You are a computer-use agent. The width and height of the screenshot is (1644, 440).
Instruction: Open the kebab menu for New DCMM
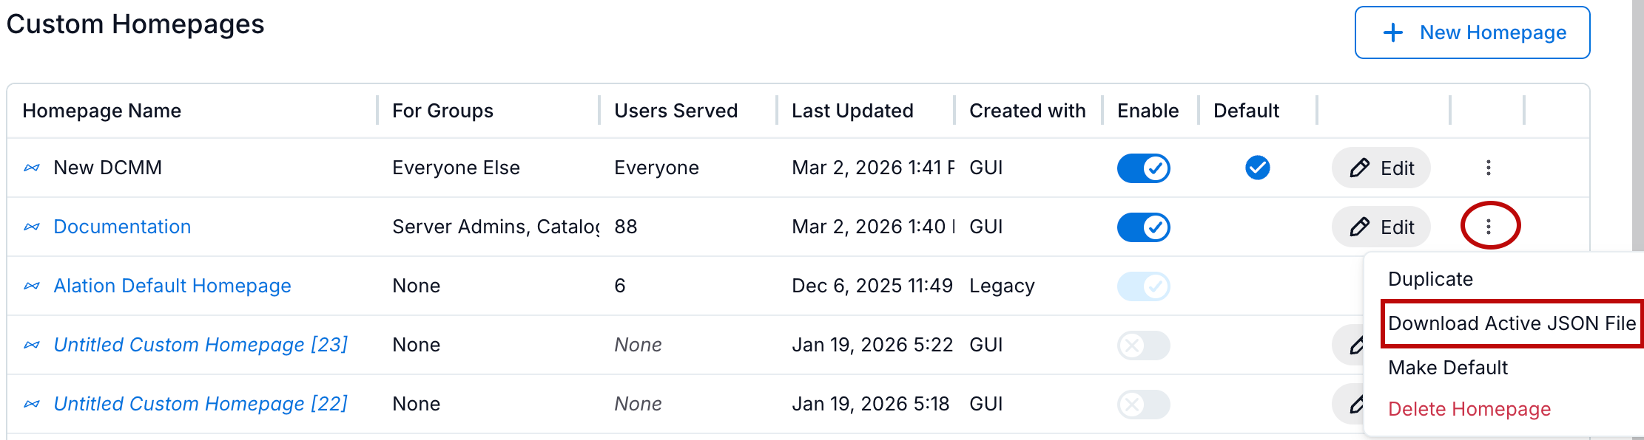click(x=1489, y=168)
